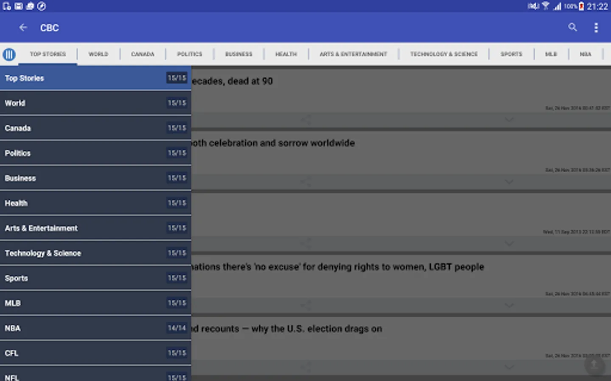The image size is (611, 381).
Task: Switch to the Politics tab
Action: point(190,54)
